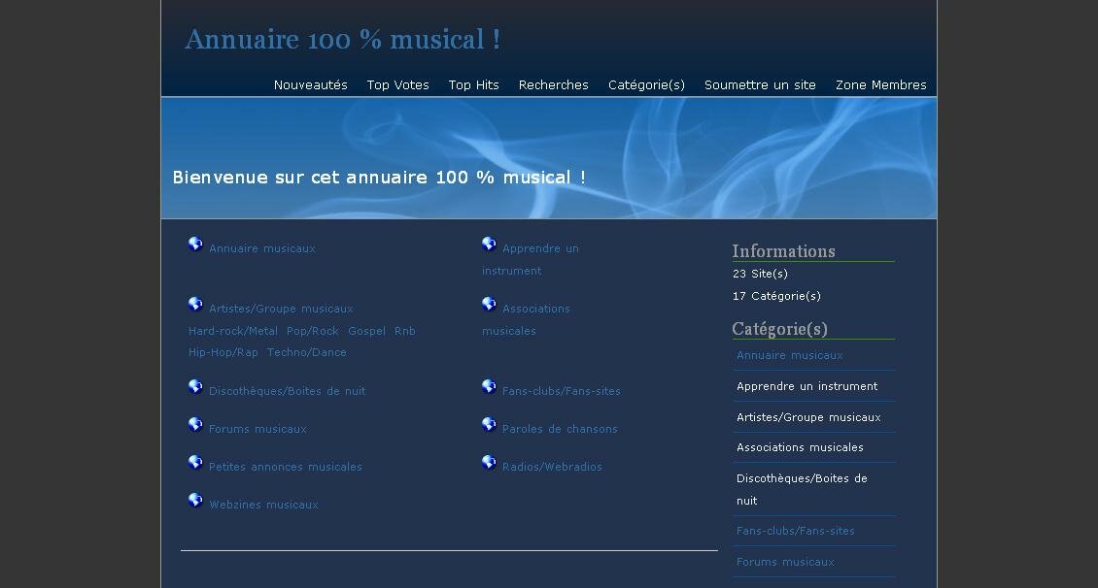1098x588 pixels.
Task: Select the Gospel subcategory
Action: coord(367,331)
